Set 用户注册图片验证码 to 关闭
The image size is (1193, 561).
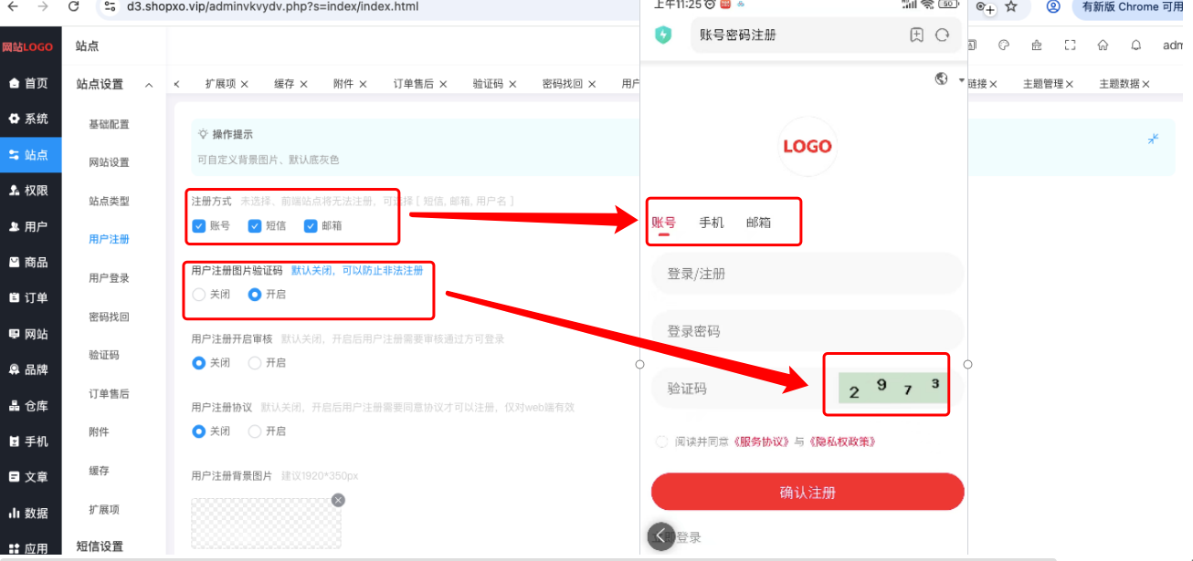coord(199,295)
